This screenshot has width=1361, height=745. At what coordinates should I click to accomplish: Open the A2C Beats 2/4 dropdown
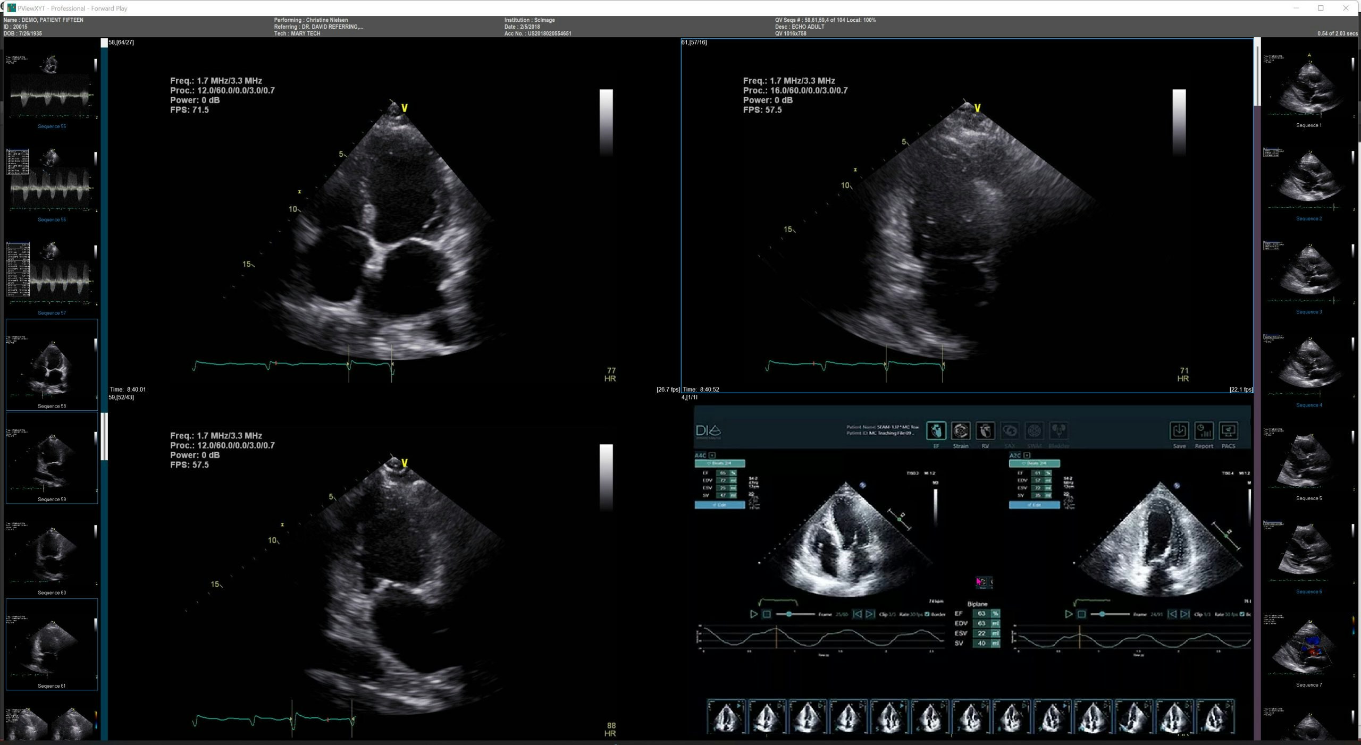point(1035,463)
